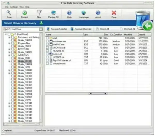The height and width of the screenshot is (137, 155).
Task: Click the green Refresh icon
Action: coord(25,13)
